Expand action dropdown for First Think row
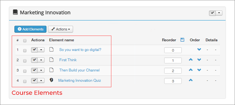This screenshot has width=235, height=105. click(41, 60)
